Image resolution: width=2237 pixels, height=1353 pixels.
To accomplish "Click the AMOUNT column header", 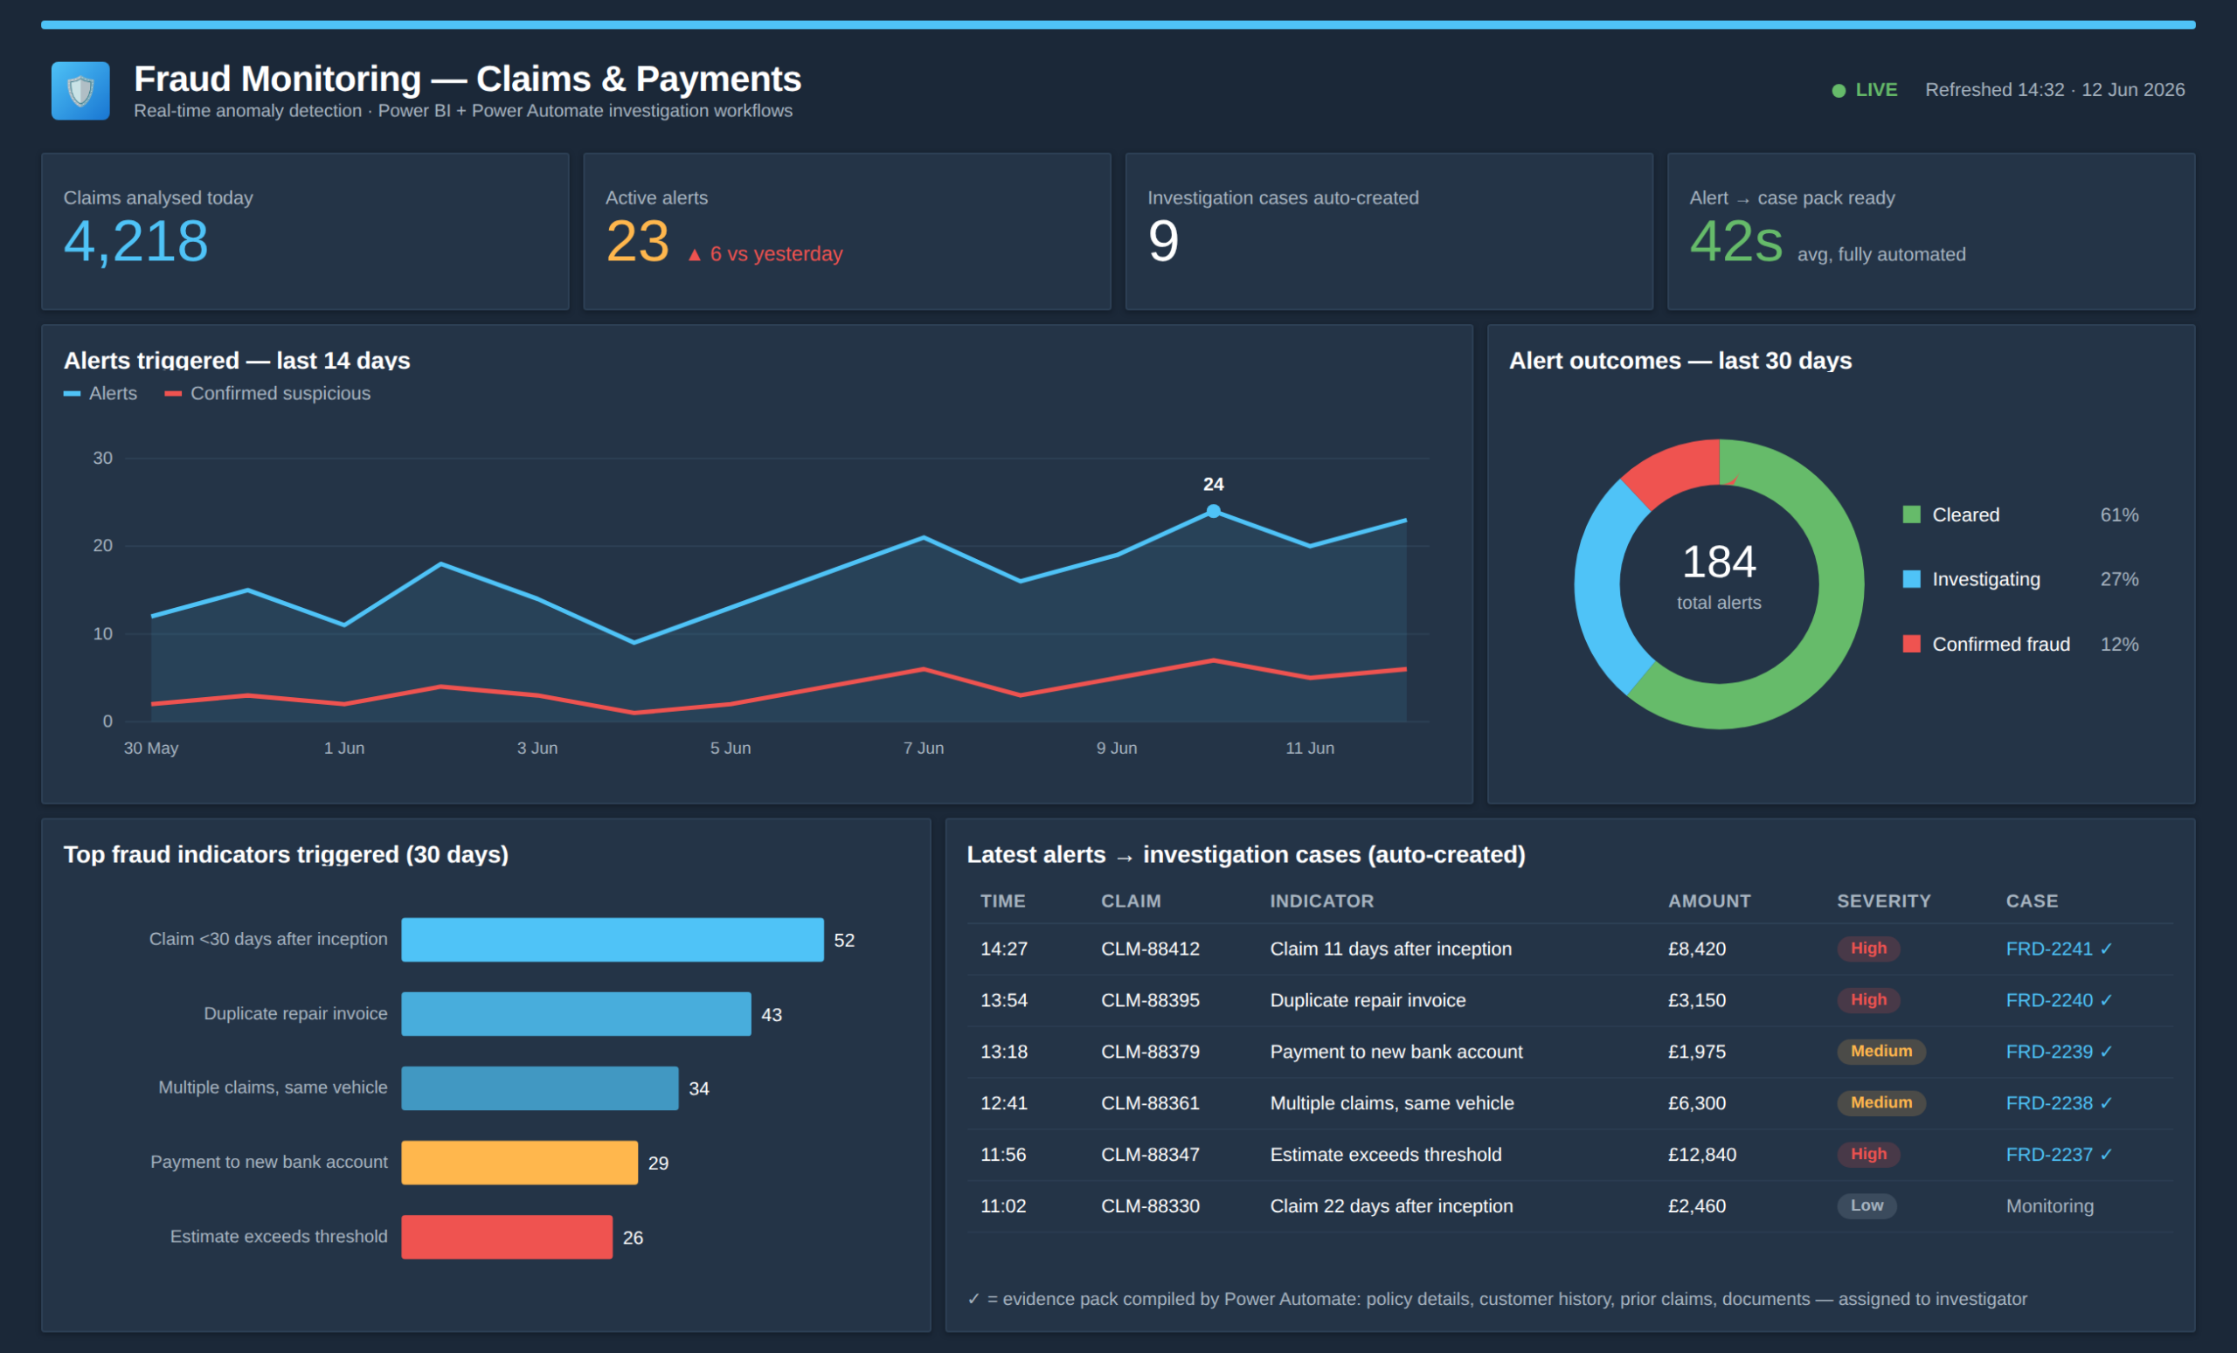I will [x=1708, y=901].
